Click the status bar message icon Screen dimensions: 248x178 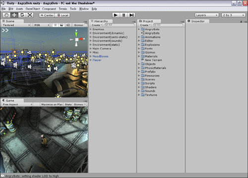tap(2, 176)
